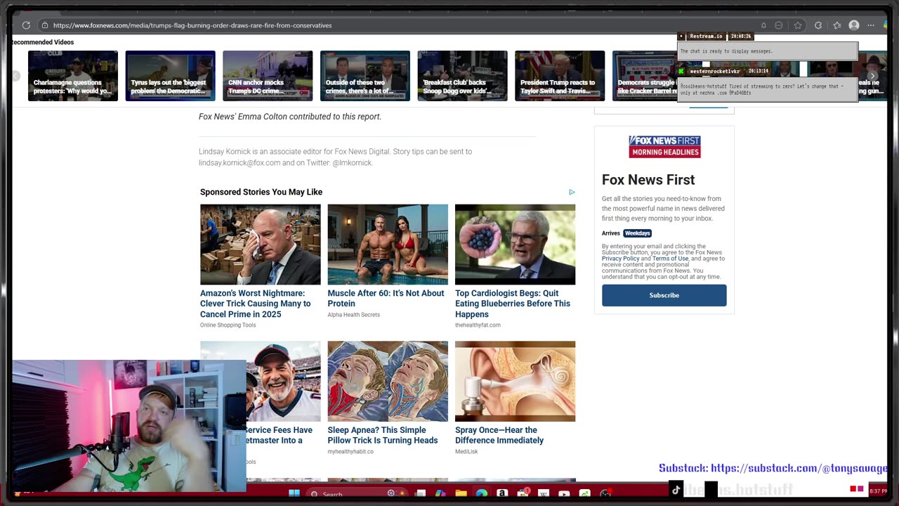Click the Fox News First Morning Headlines logo
899x506 pixels.
[x=664, y=146]
